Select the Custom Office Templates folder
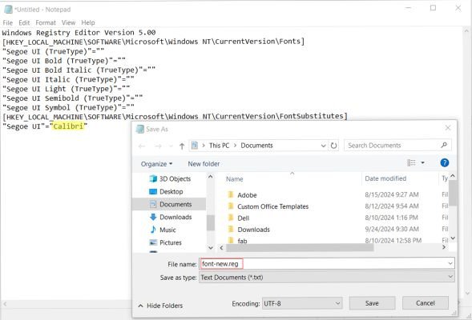472x320 pixels. pyautogui.click(x=272, y=206)
